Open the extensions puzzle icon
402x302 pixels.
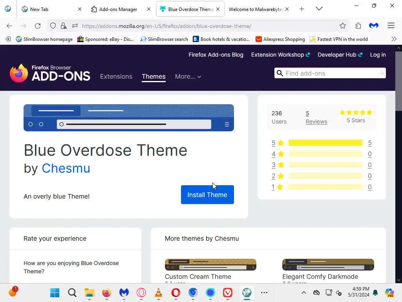pyautogui.click(x=358, y=26)
